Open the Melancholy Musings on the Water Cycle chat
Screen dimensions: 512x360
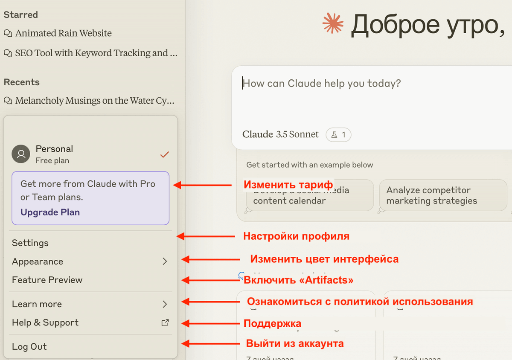click(89, 101)
